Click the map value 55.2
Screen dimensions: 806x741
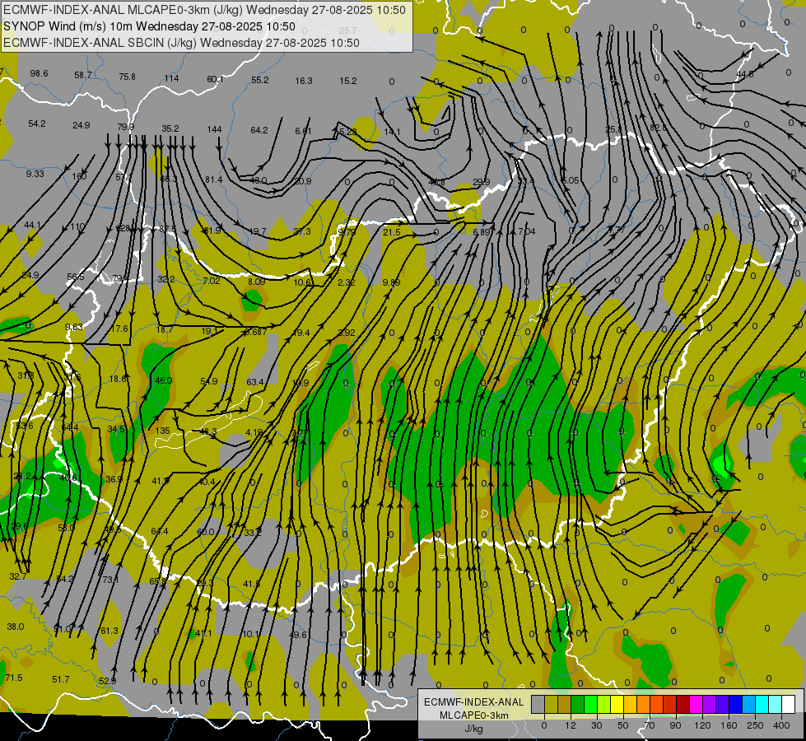(259, 80)
